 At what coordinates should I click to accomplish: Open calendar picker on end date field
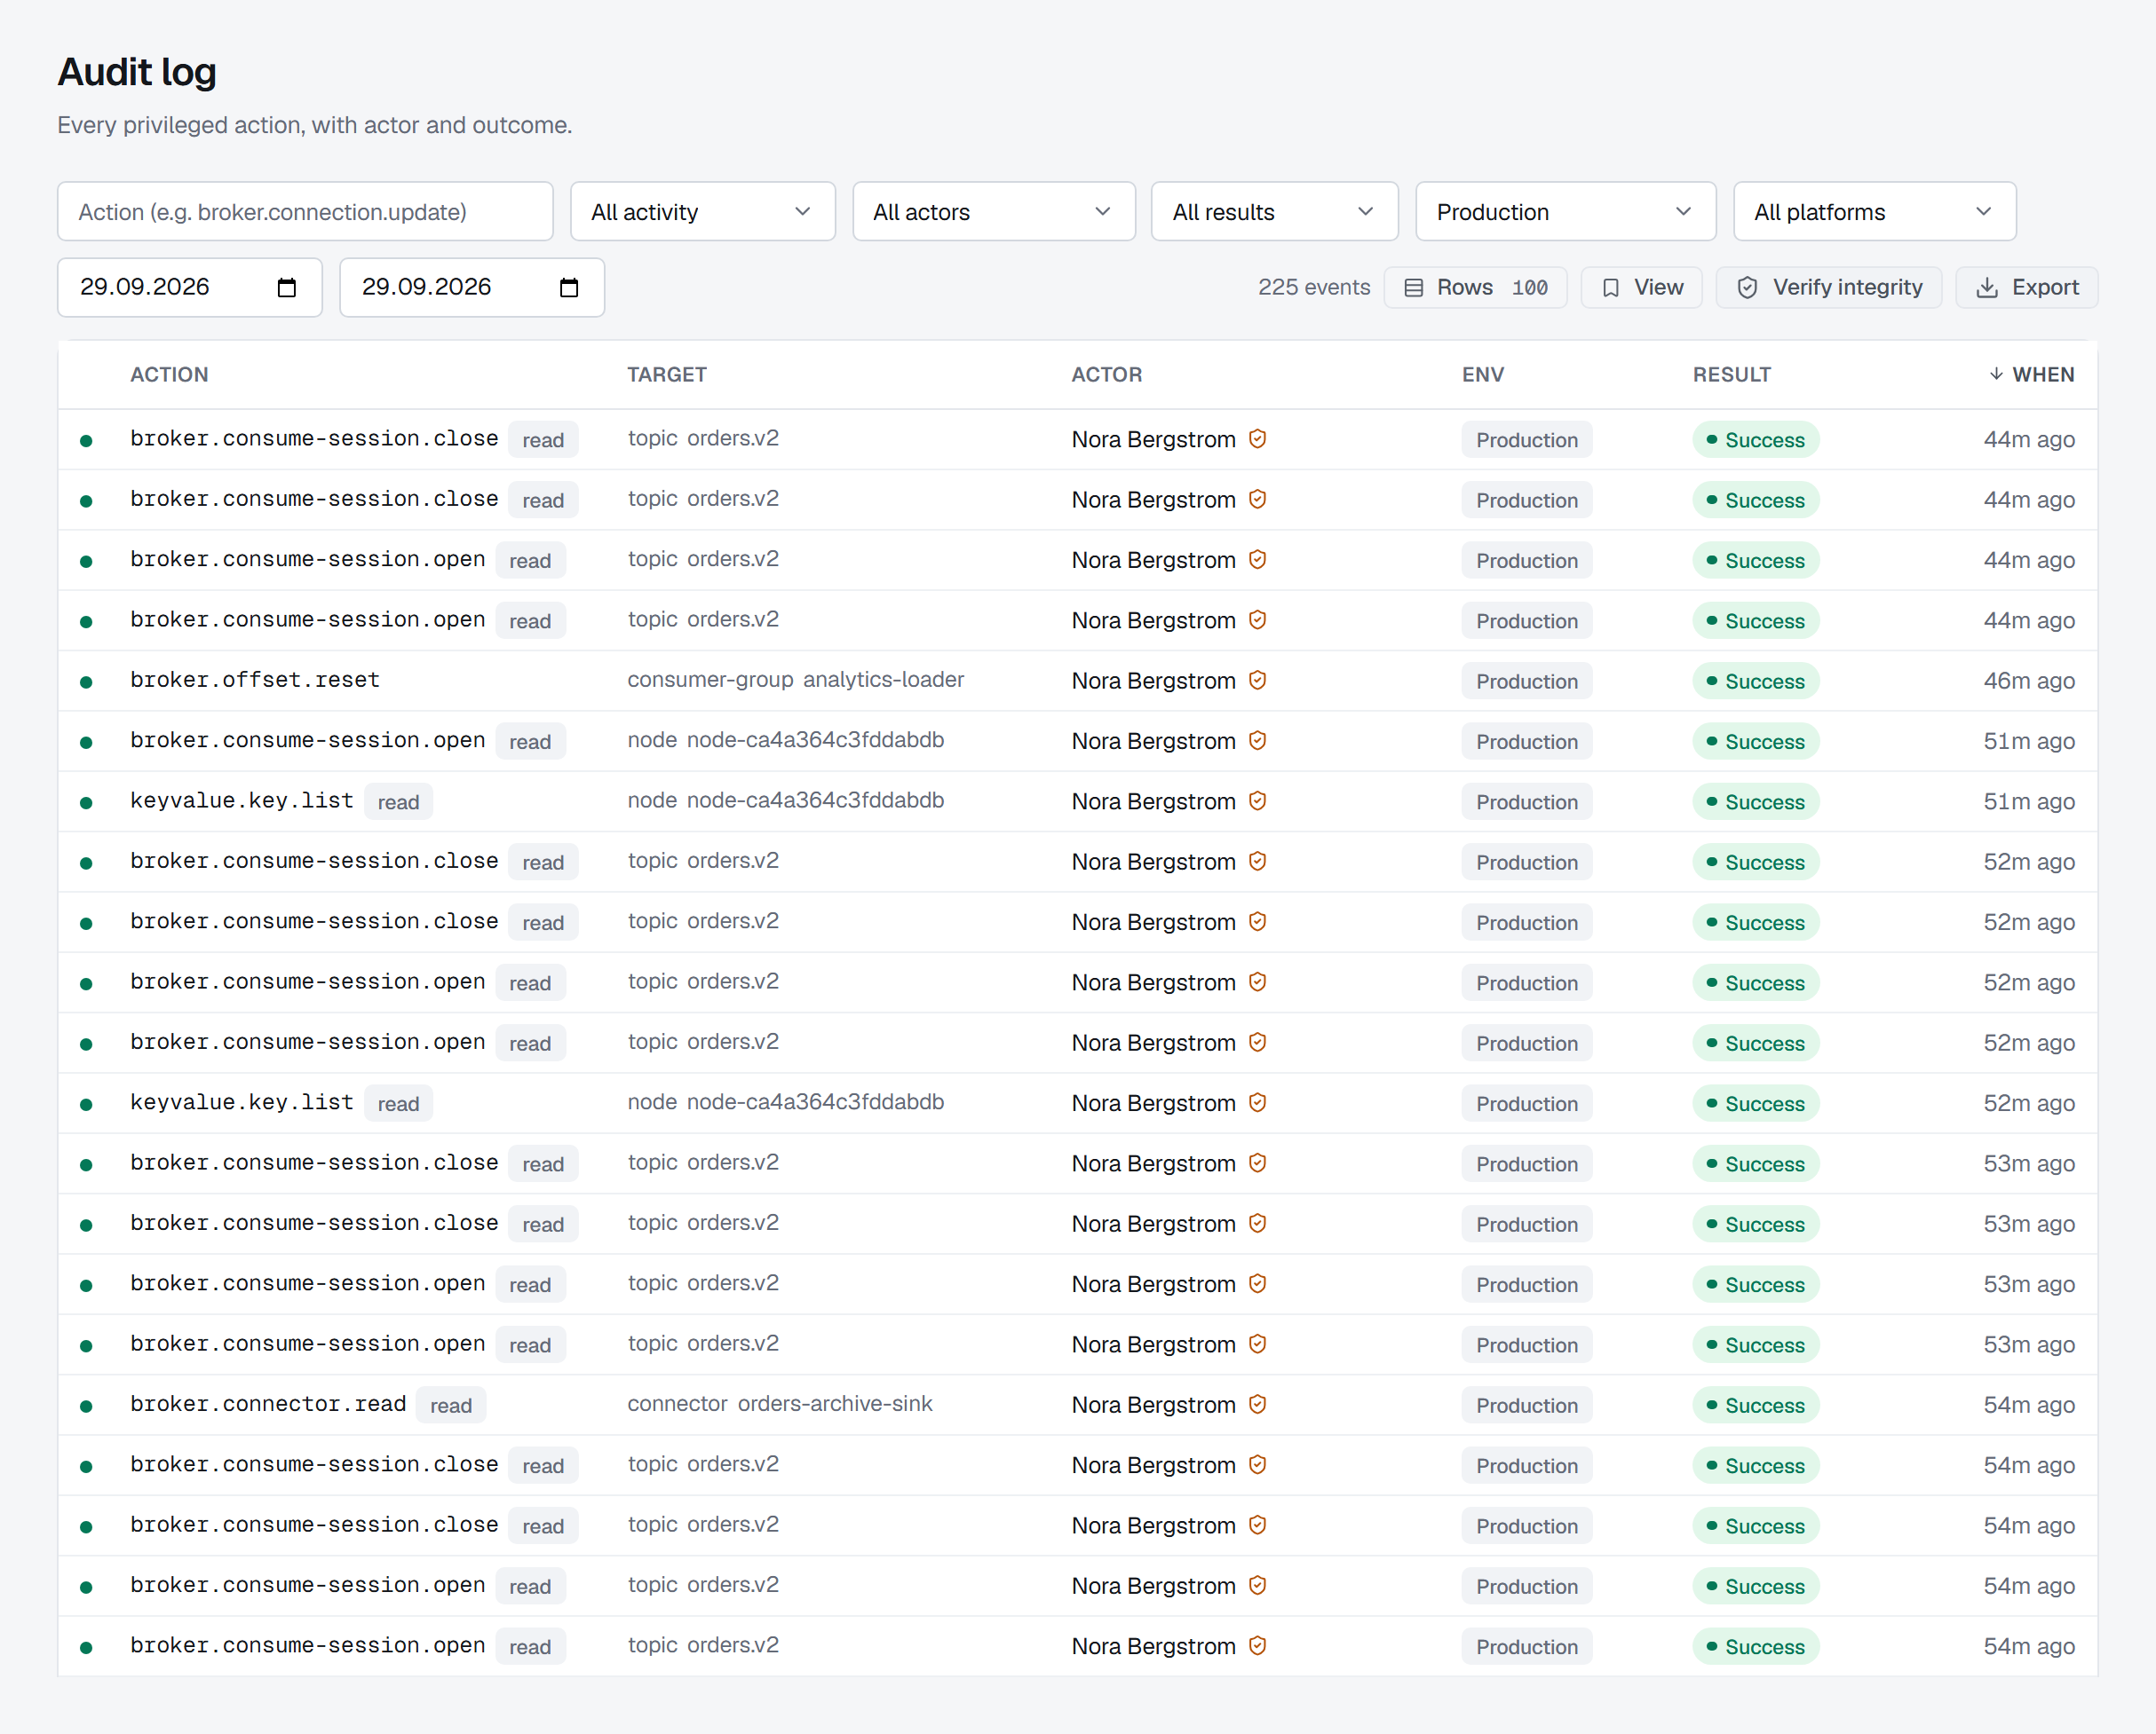[x=569, y=288]
